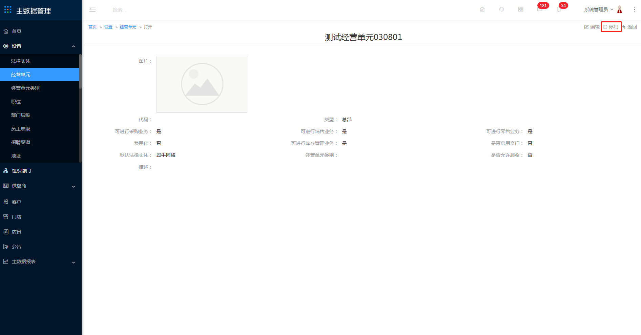Viewport: 641px width, 335px height.
Task: Expand the 主数据报表 menu chevron
Action: (x=74, y=262)
